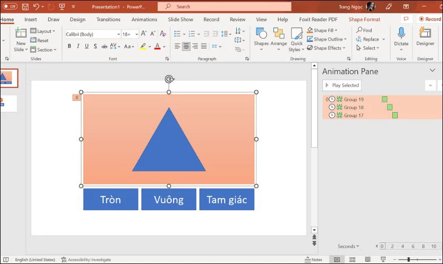
Task: Toggle the AutoSave switch
Action: point(10,6)
